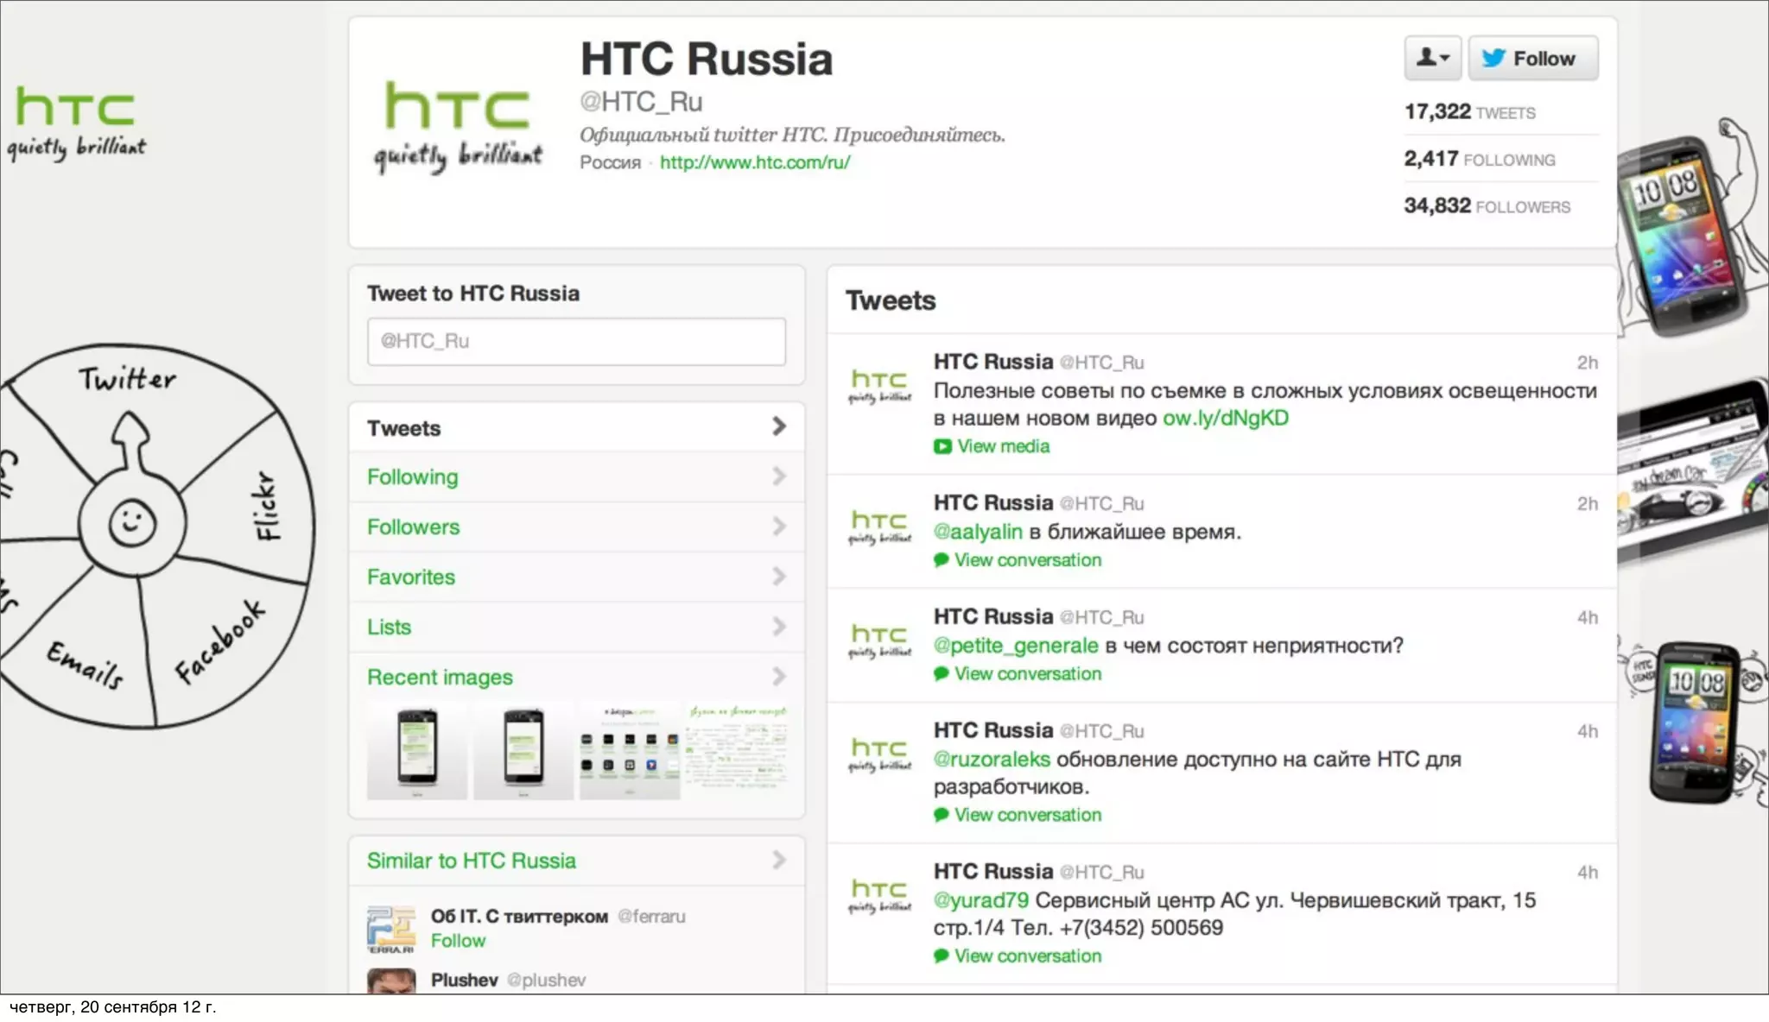This screenshot has width=1769, height=1022.
Task: Open the 17,322 tweets count
Action: 1469,112
